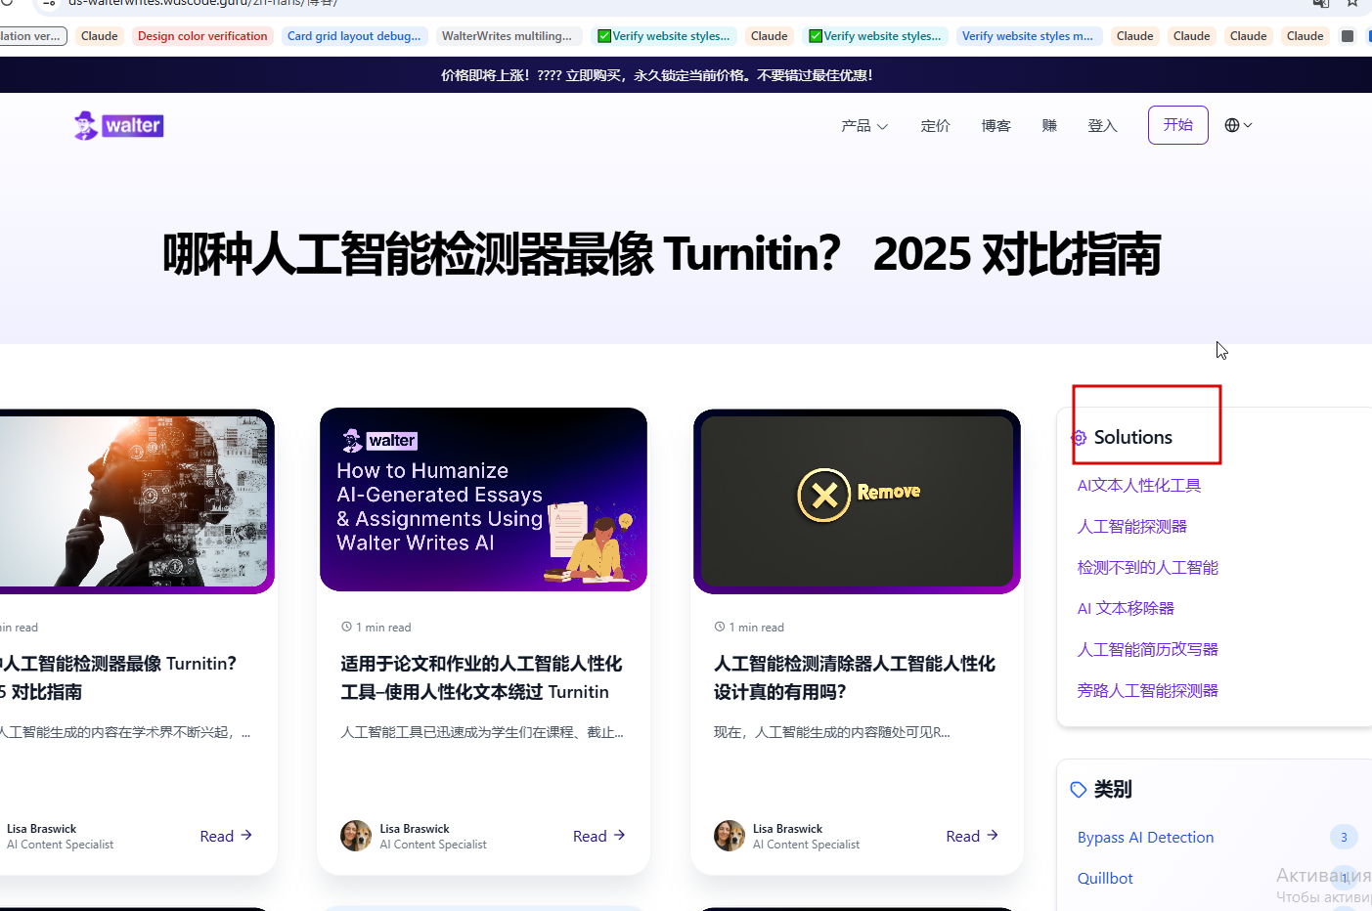Click Read on the Turnitin 对比指南 card
The width and height of the screenshot is (1372, 911).
(226, 836)
